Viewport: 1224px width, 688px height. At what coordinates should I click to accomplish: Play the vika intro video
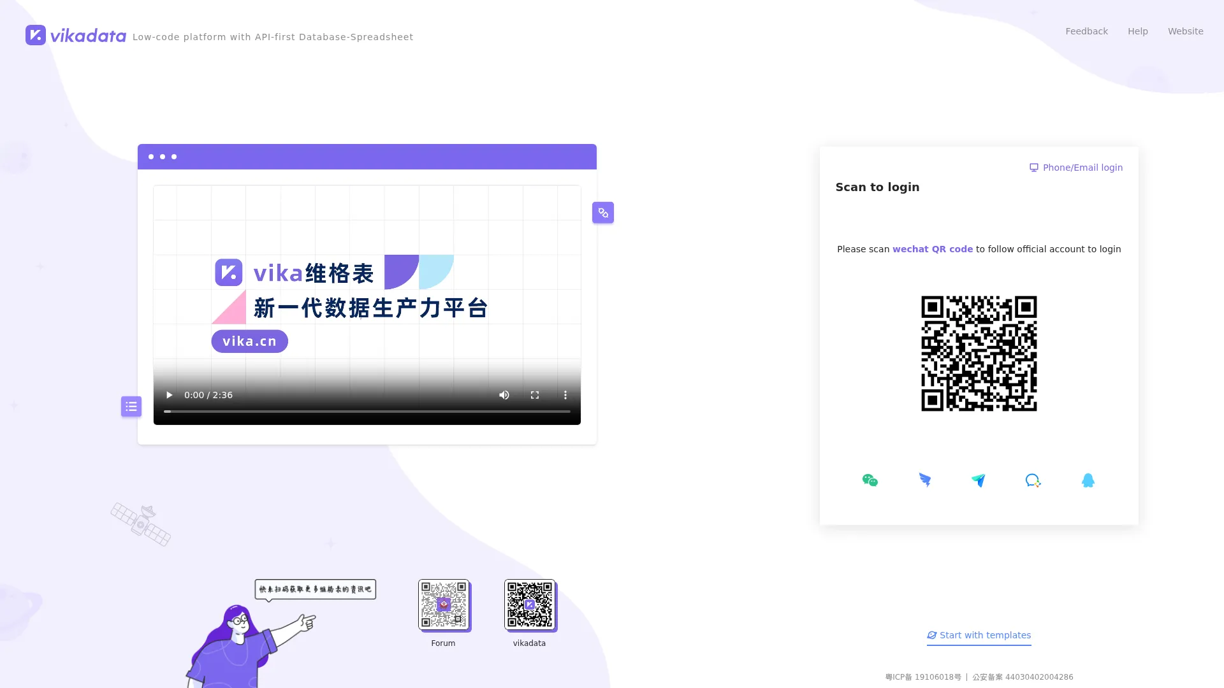pyautogui.click(x=169, y=395)
